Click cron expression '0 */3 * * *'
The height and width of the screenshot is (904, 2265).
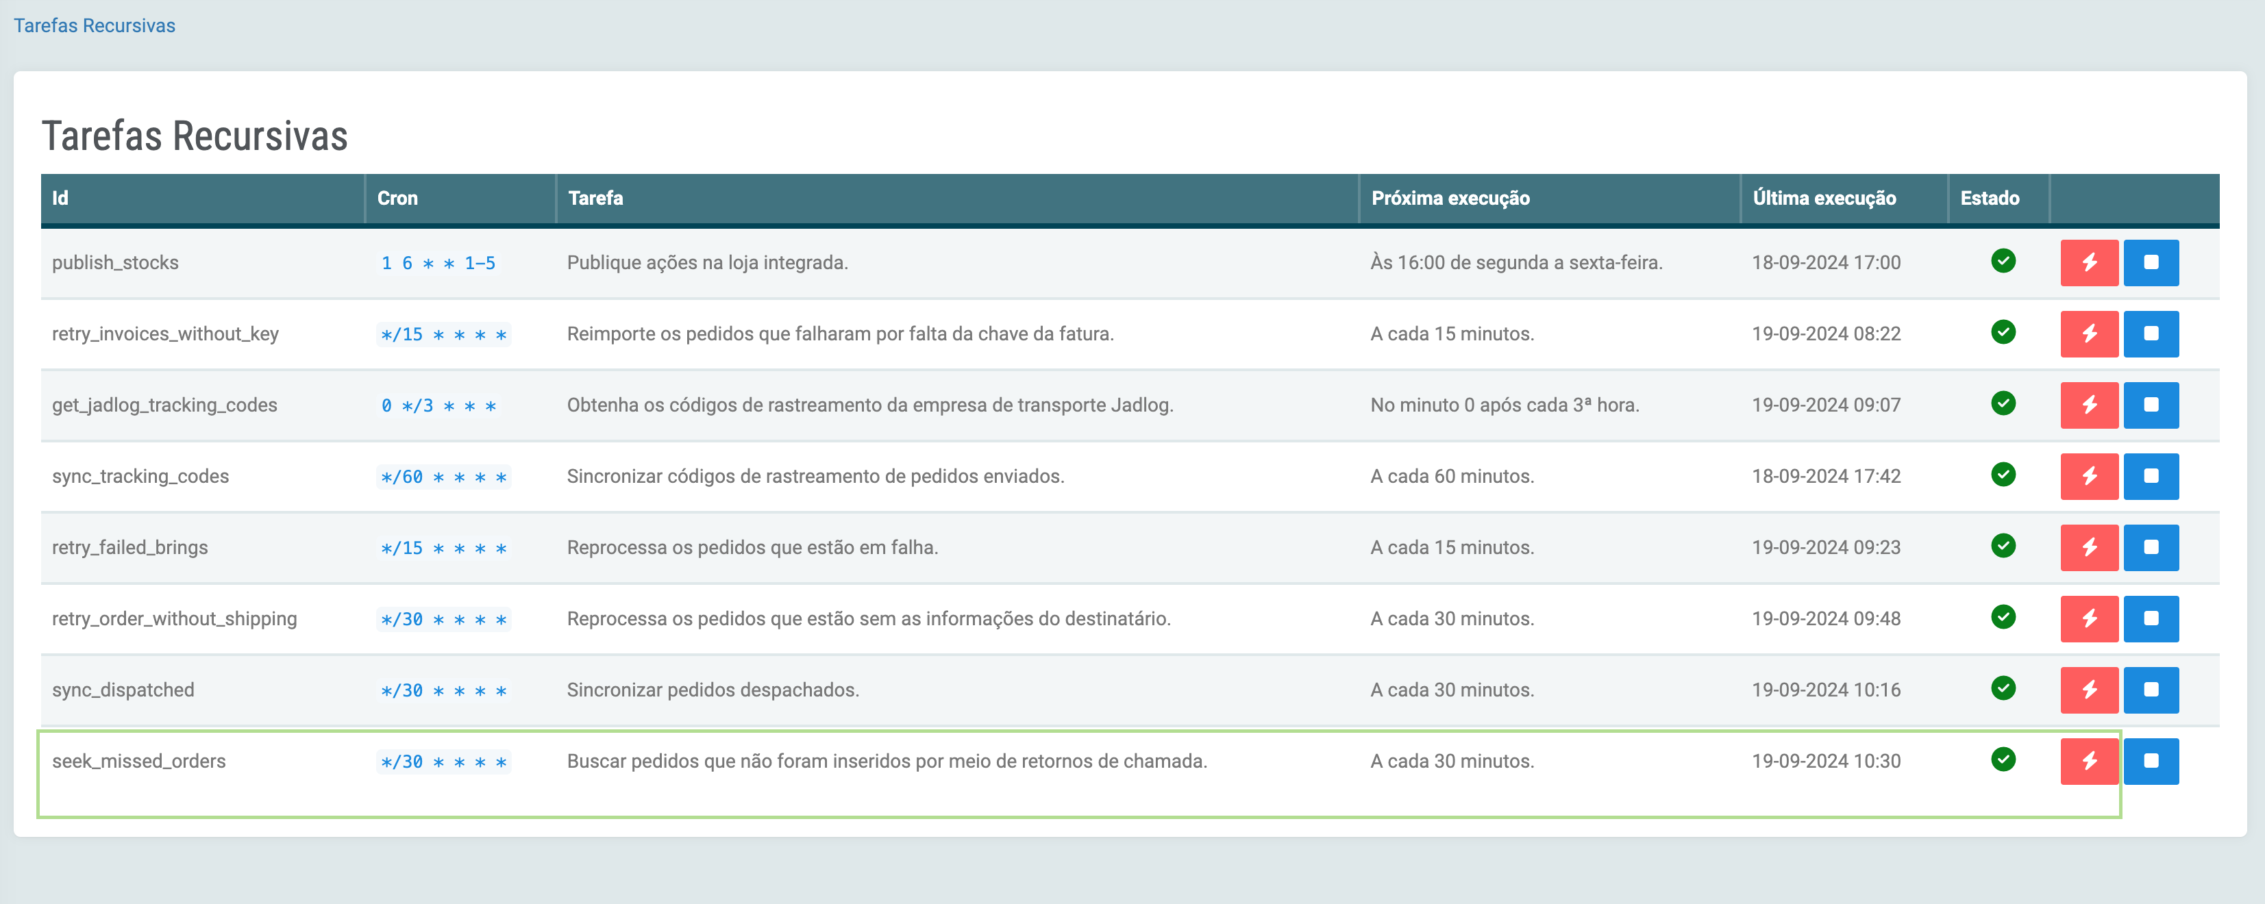point(438,406)
